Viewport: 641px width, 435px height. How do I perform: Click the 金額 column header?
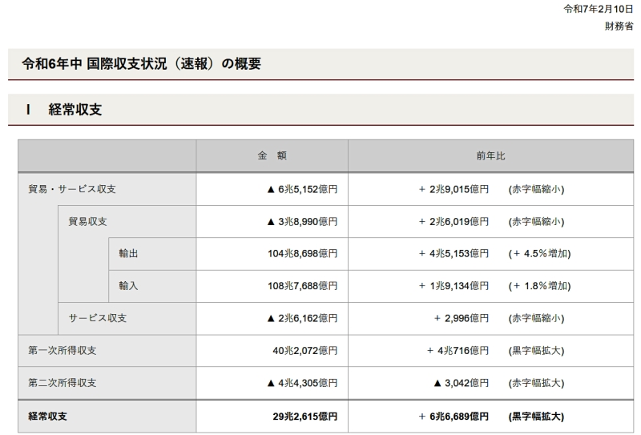click(x=272, y=156)
